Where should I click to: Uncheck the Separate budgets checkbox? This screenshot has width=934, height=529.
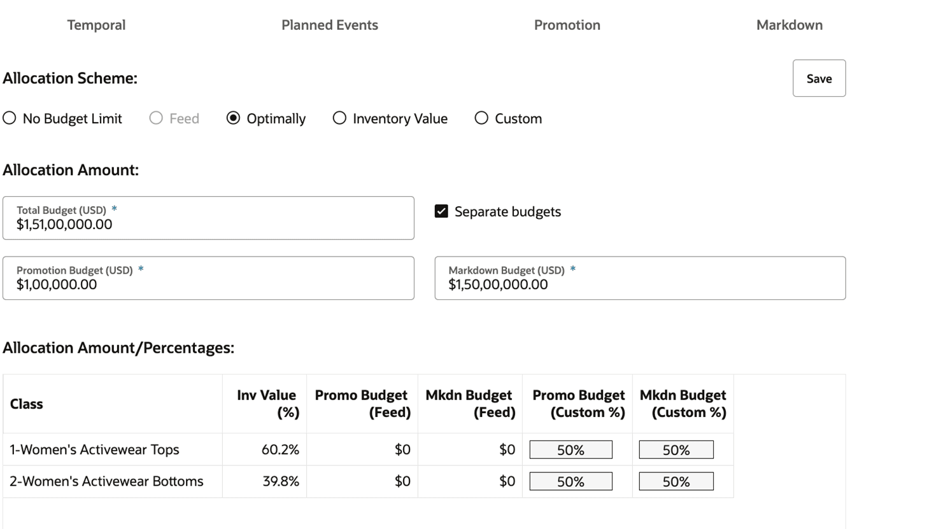pos(441,211)
